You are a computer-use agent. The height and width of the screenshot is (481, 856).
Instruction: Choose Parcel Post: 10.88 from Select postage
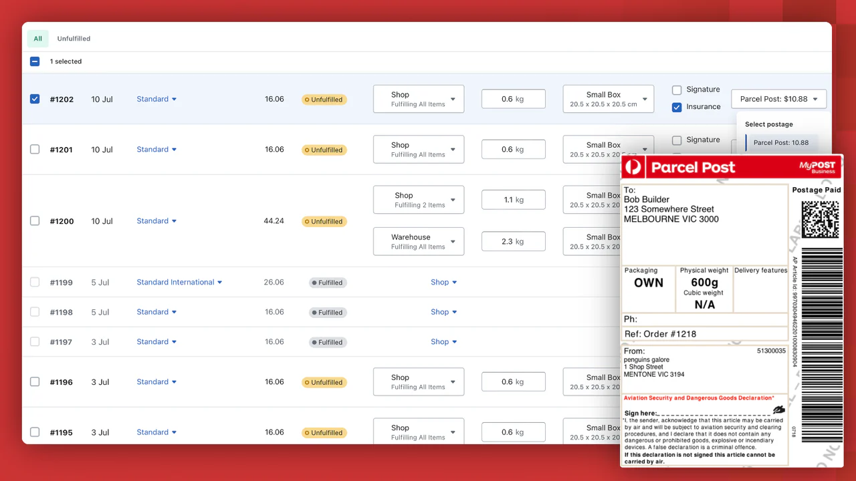pos(780,142)
